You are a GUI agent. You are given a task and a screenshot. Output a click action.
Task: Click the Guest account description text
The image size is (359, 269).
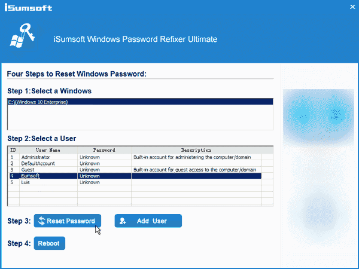(195, 170)
